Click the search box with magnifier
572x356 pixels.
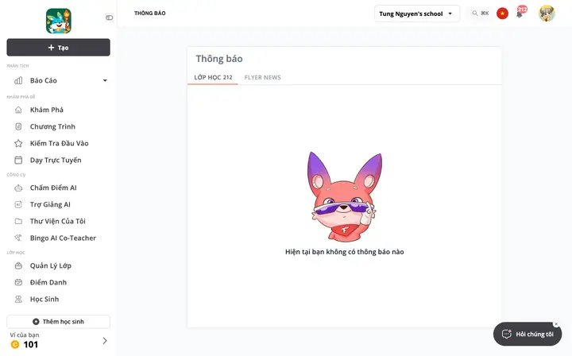(x=480, y=14)
